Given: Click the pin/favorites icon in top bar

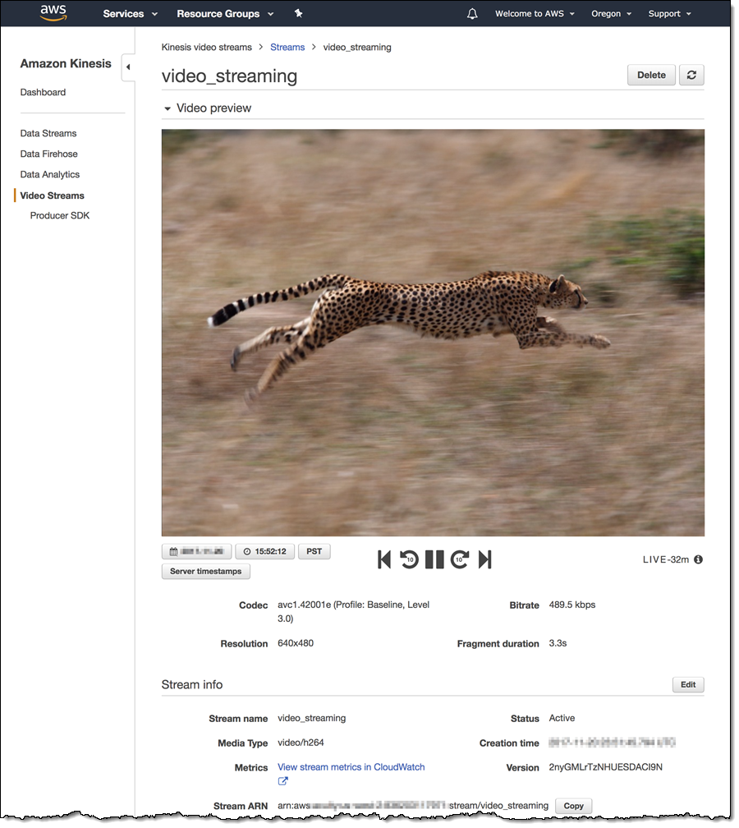Looking at the screenshot, I should 297,14.
